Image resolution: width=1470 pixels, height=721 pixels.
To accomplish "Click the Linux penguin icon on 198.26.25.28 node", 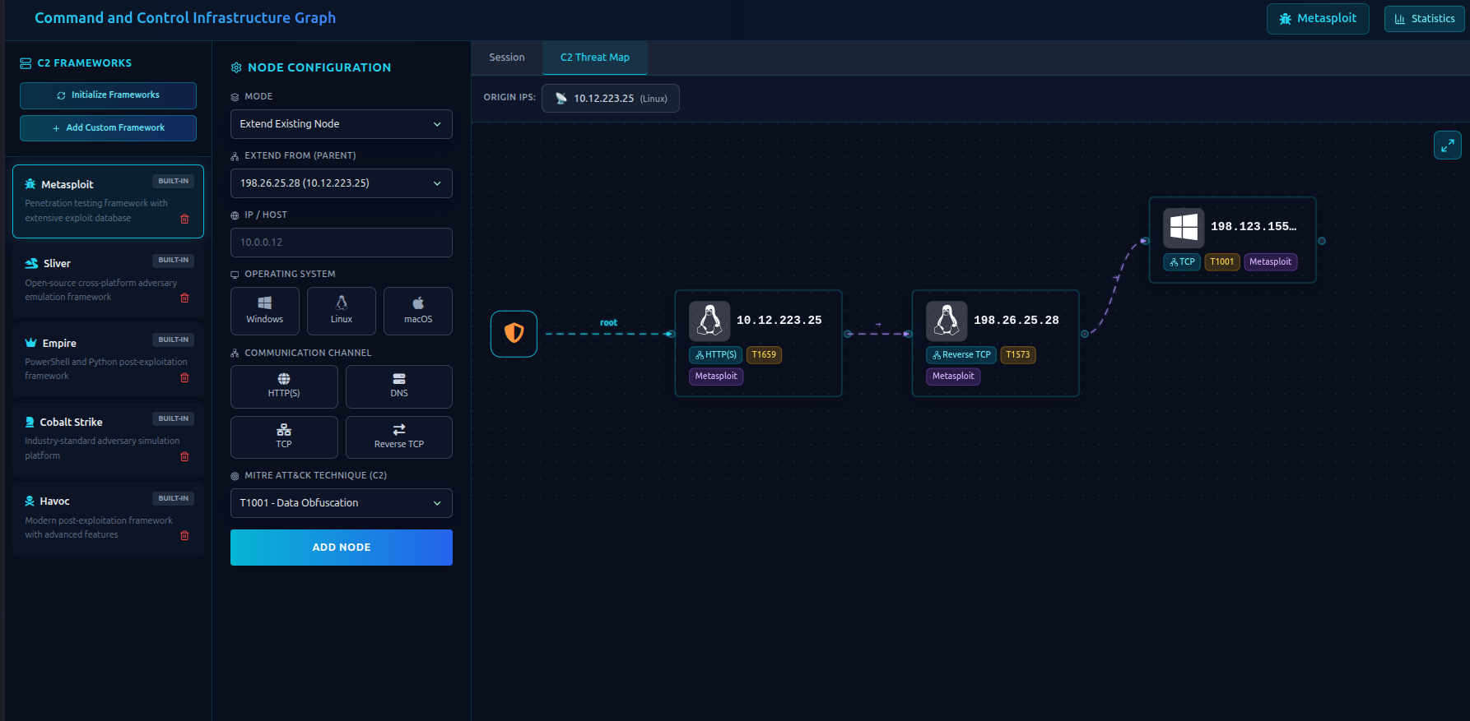I will pos(947,321).
